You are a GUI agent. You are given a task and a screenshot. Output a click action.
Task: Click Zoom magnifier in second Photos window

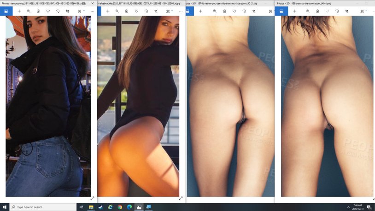coord(117,11)
